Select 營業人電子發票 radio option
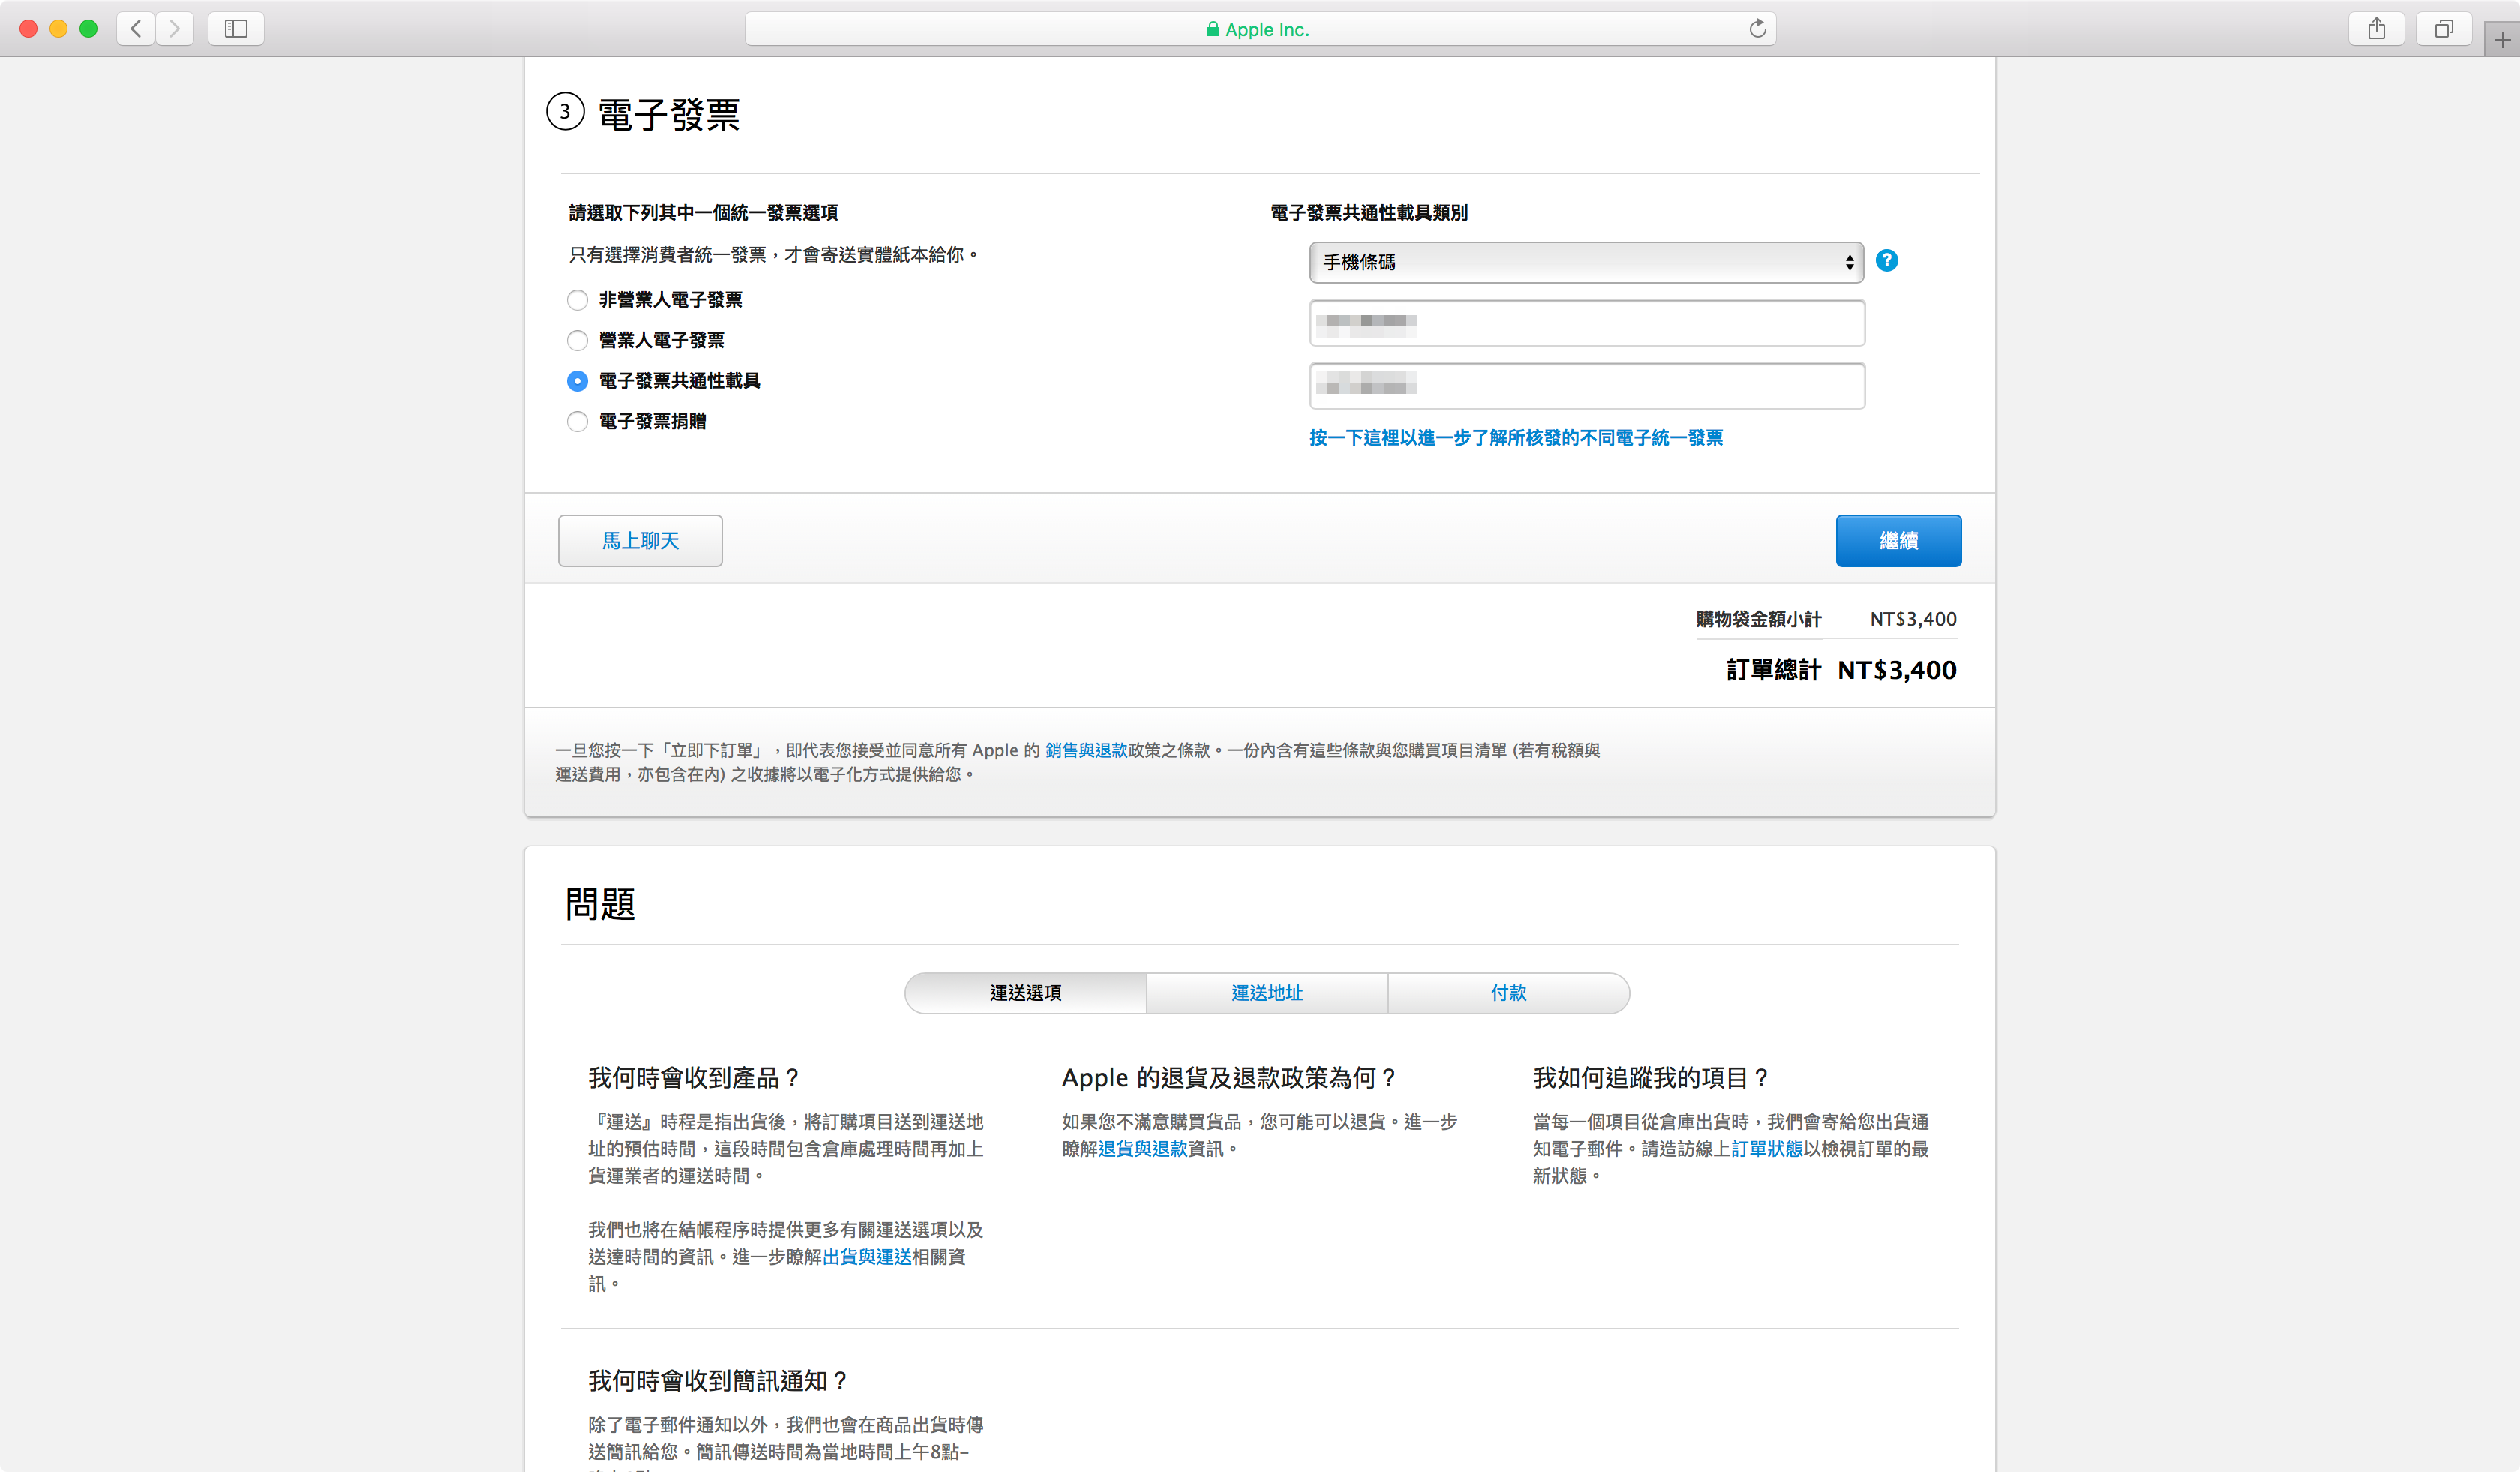The height and width of the screenshot is (1472, 2520). click(577, 341)
